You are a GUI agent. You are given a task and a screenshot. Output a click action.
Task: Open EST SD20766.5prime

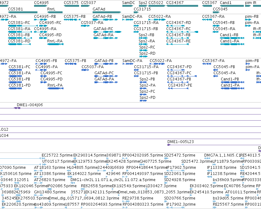(180, 198)
